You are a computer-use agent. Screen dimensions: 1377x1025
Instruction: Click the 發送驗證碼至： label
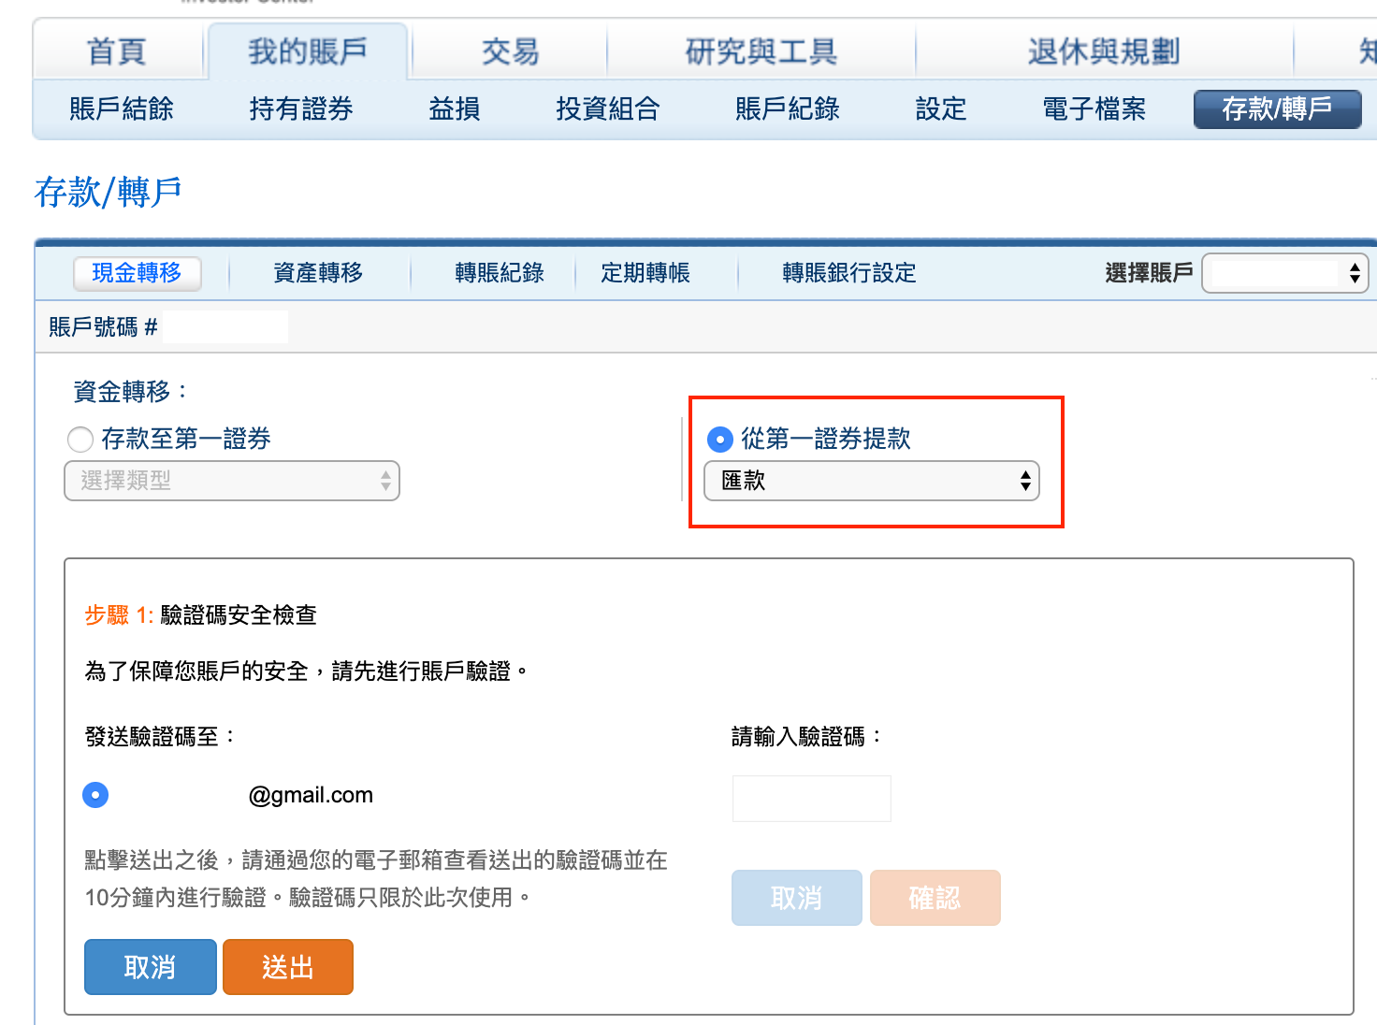pyautogui.click(x=160, y=737)
